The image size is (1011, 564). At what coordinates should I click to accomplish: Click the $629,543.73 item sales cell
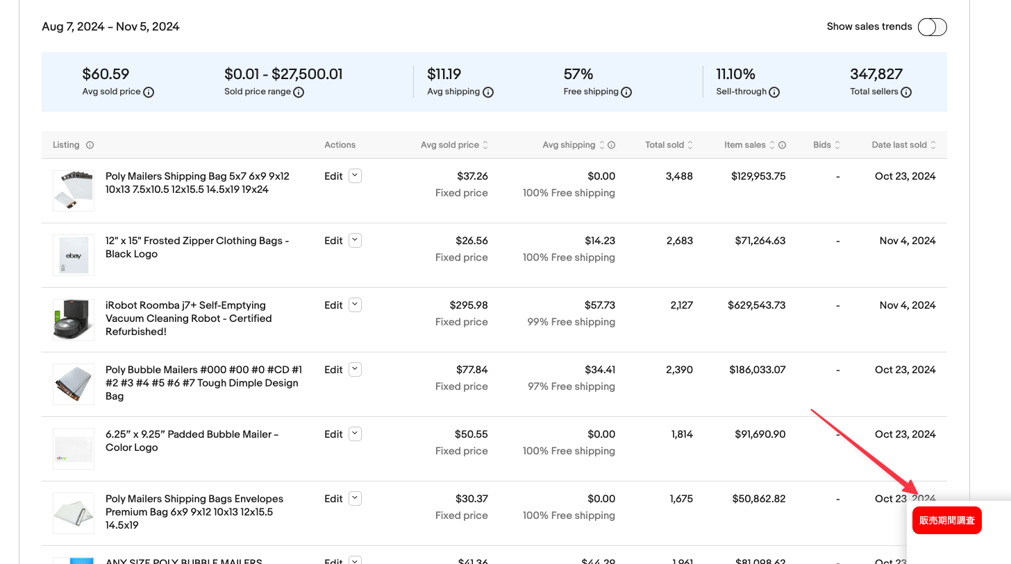pyautogui.click(x=757, y=305)
